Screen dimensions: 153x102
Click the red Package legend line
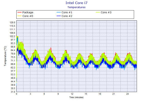(19, 12)
